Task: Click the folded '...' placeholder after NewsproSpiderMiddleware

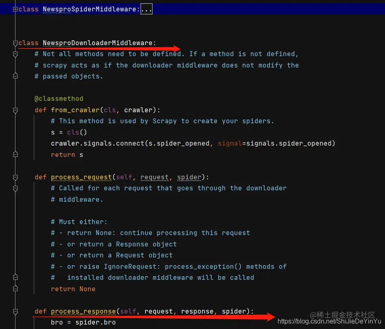Action: click(x=147, y=9)
